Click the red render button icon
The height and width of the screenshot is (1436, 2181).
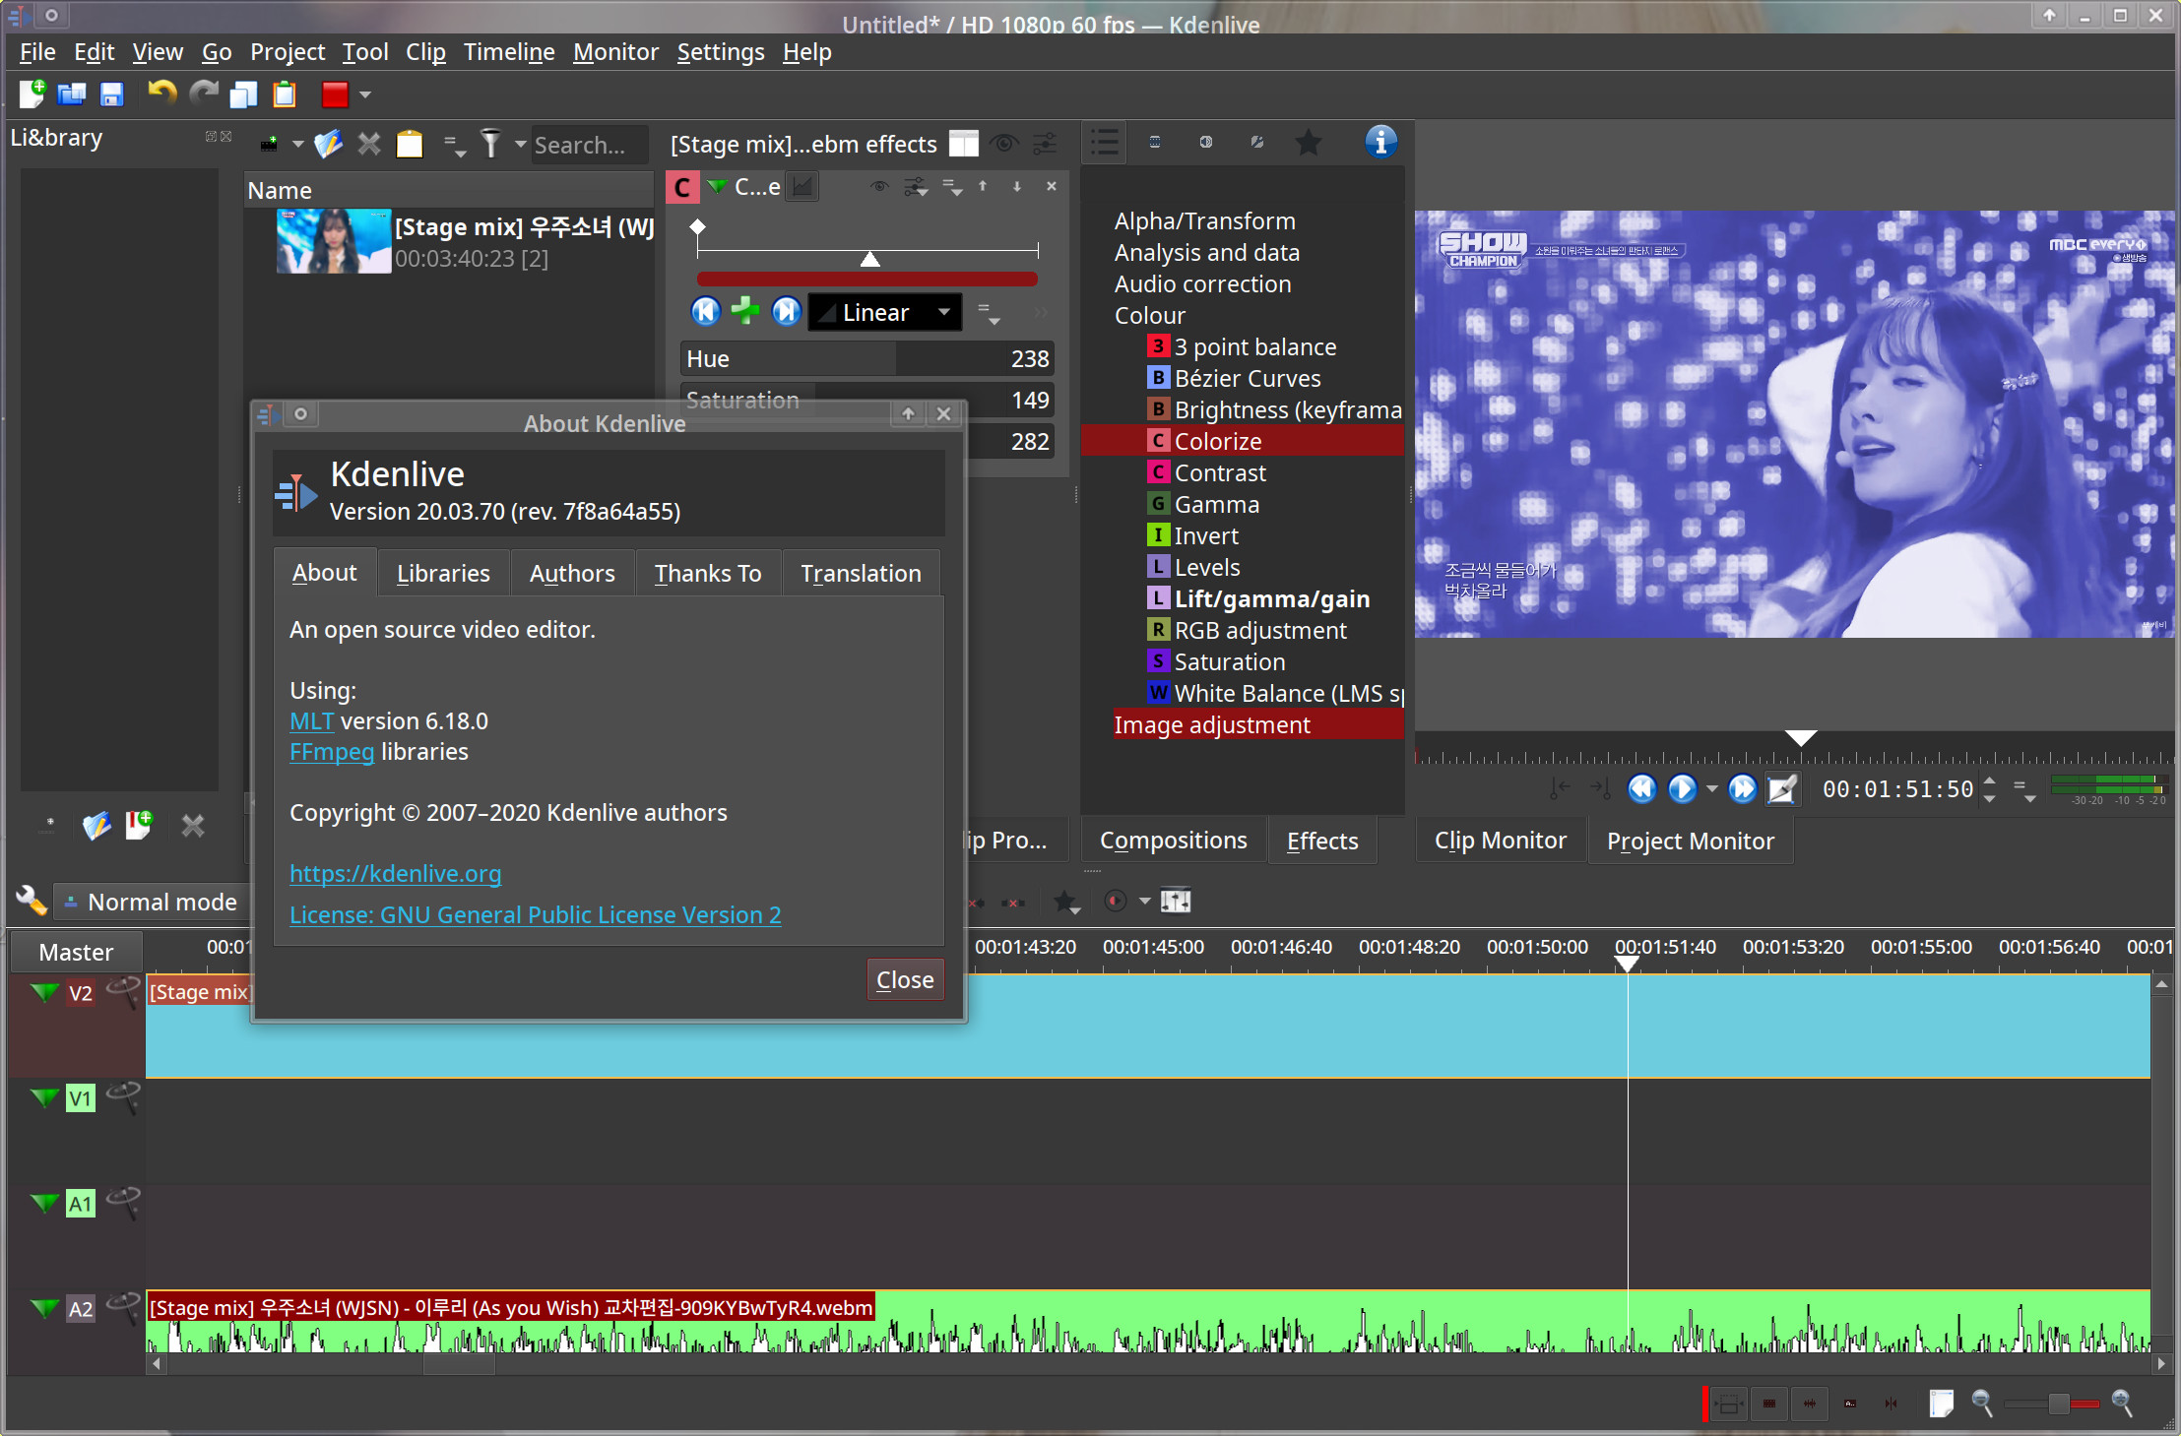click(335, 94)
